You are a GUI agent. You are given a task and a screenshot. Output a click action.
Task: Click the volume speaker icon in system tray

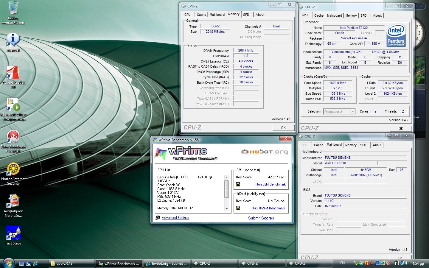[x=407, y=263]
